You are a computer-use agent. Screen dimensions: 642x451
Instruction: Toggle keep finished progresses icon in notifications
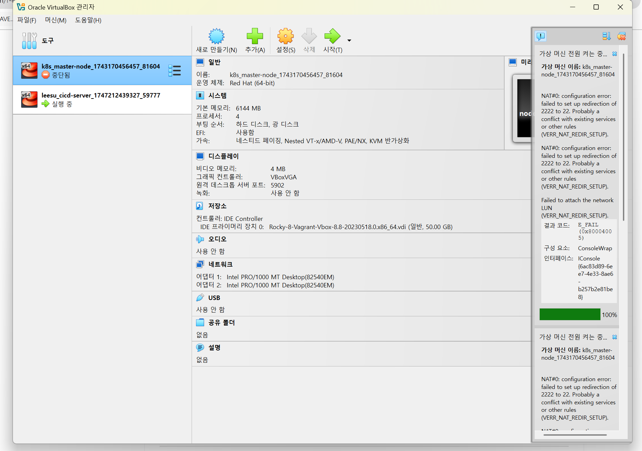[607, 36]
